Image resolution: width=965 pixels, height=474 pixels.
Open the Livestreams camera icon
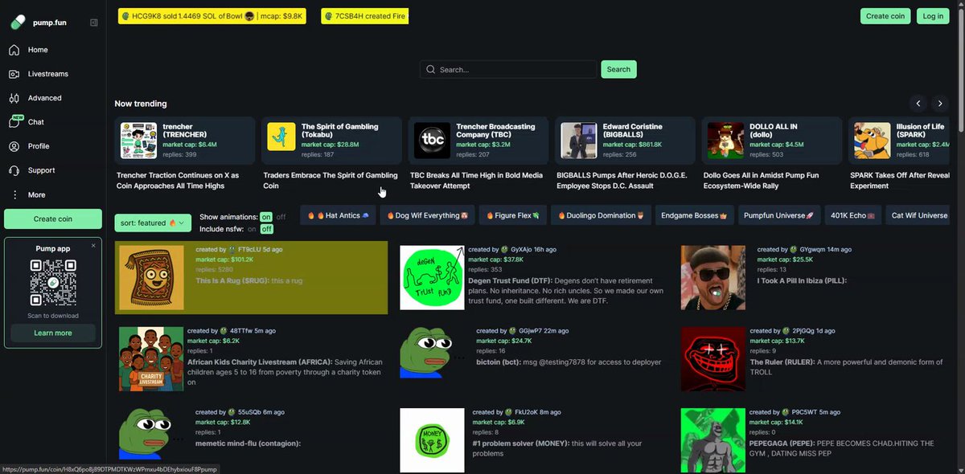(14, 74)
